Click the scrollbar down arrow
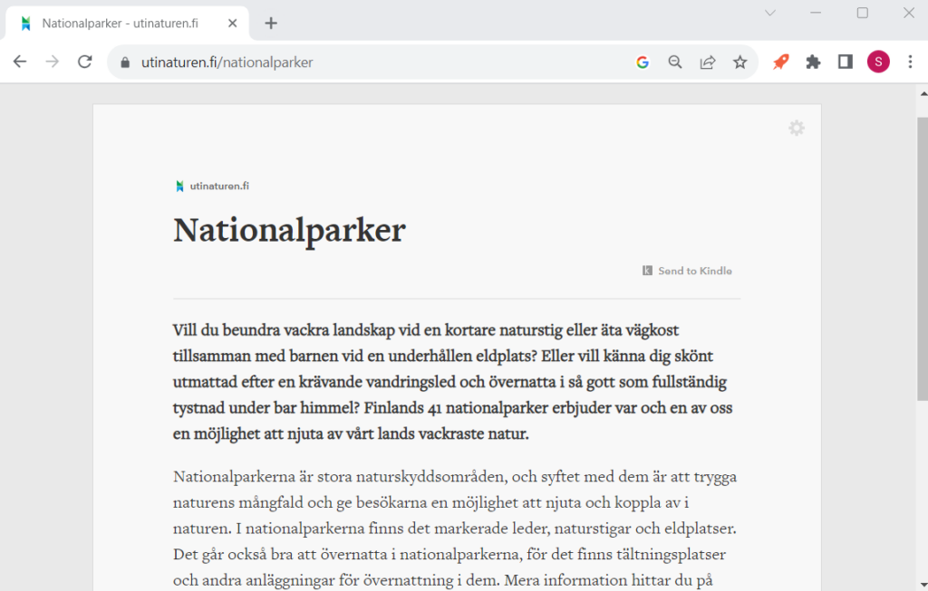Image resolution: width=928 pixels, height=591 pixels. (x=923, y=585)
